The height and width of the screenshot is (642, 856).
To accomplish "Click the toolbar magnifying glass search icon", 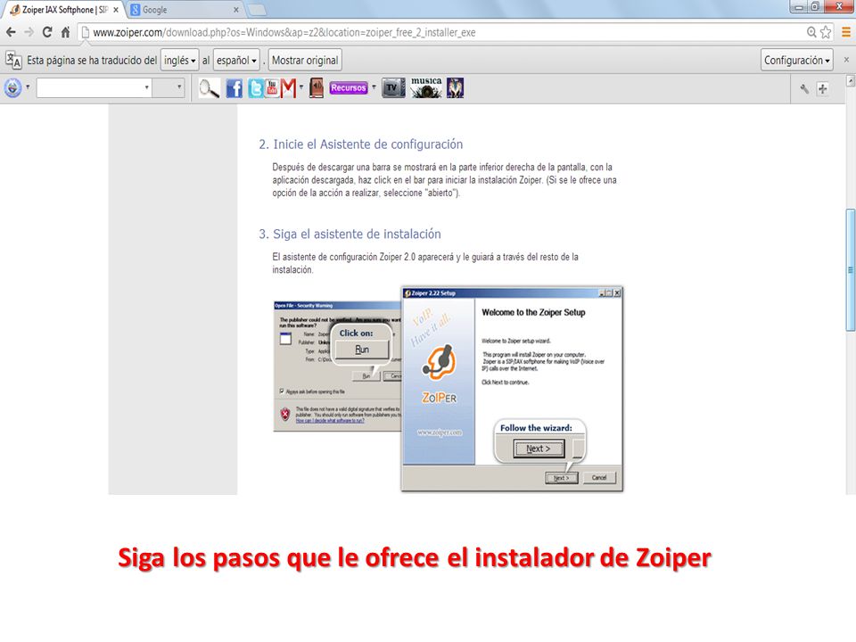I will (x=209, y=88).
